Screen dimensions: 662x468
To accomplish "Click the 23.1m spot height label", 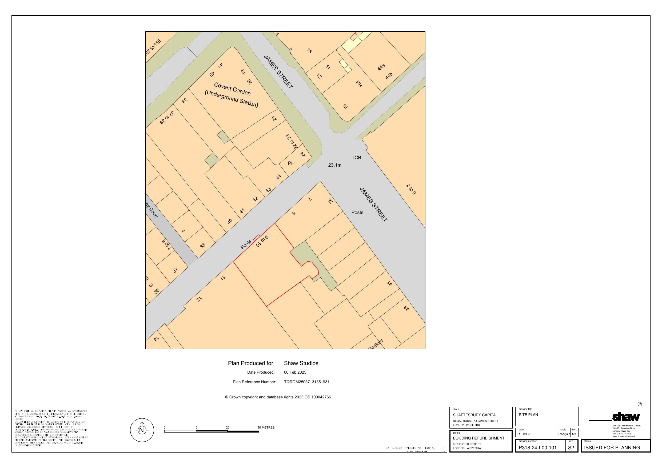I will [334, 165].
